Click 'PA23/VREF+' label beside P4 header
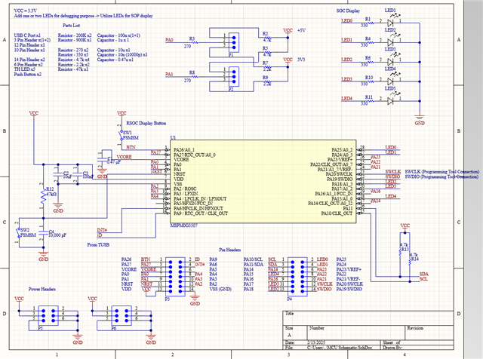The image size is (483, 359). (349, 269)
